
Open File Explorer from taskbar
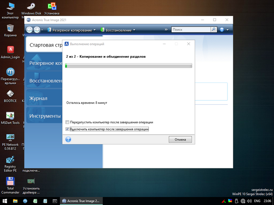pyautogui.click(x=15, y=201)
